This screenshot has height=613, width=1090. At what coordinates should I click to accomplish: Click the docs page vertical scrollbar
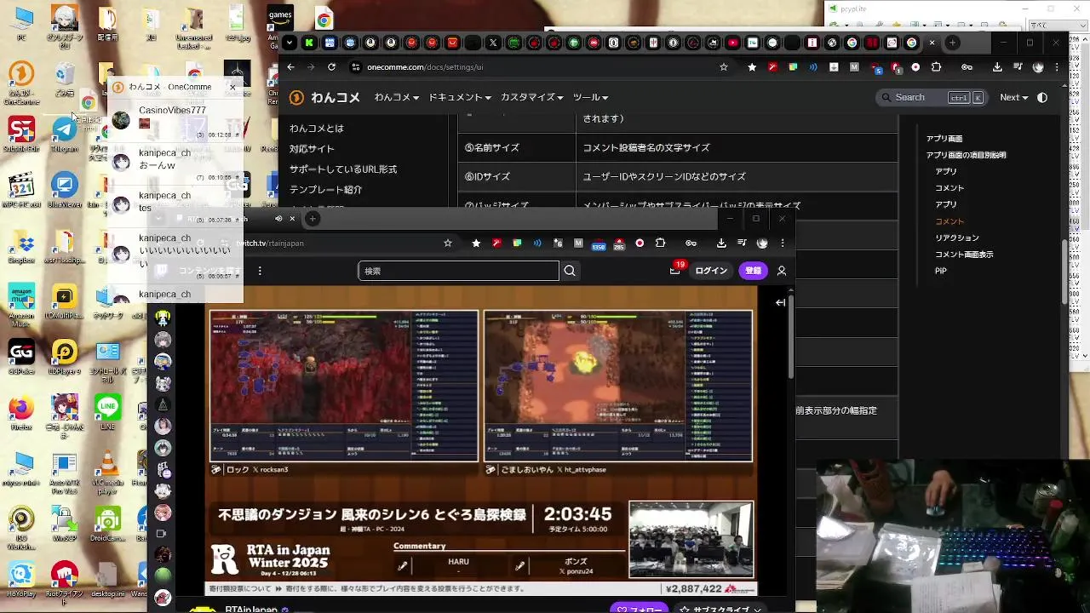click(1065, 272)
